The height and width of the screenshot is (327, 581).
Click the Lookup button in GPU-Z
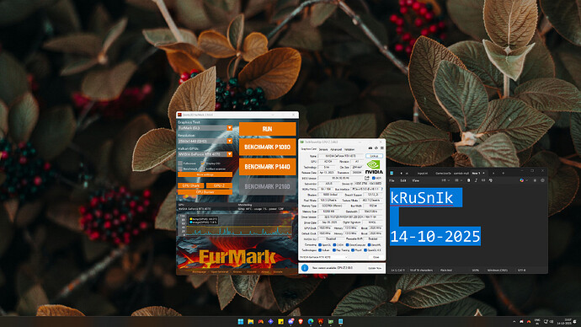374,156
